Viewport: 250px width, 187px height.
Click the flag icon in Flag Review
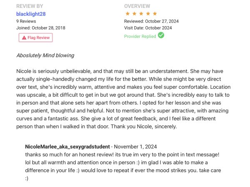24,37
